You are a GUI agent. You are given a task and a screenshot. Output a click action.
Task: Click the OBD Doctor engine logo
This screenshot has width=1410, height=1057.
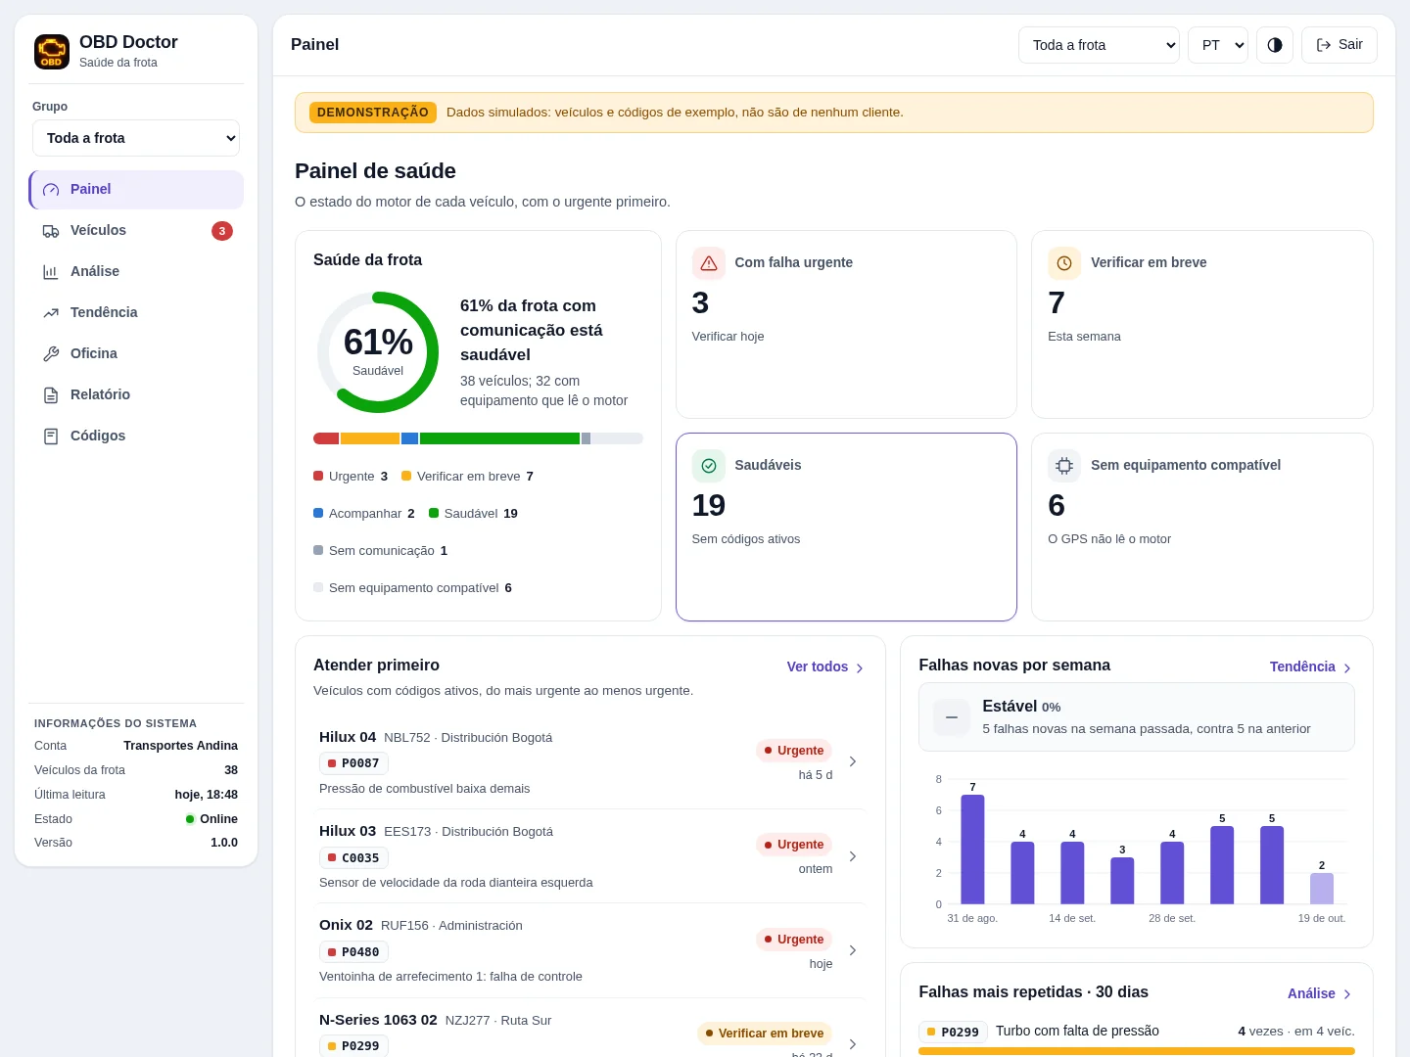pos(52,52)
